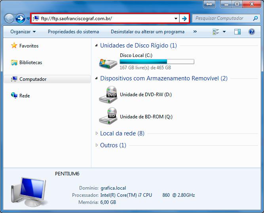Minimize the Explorer window
This screenshot has height=213, width=264.
point(226,4)
